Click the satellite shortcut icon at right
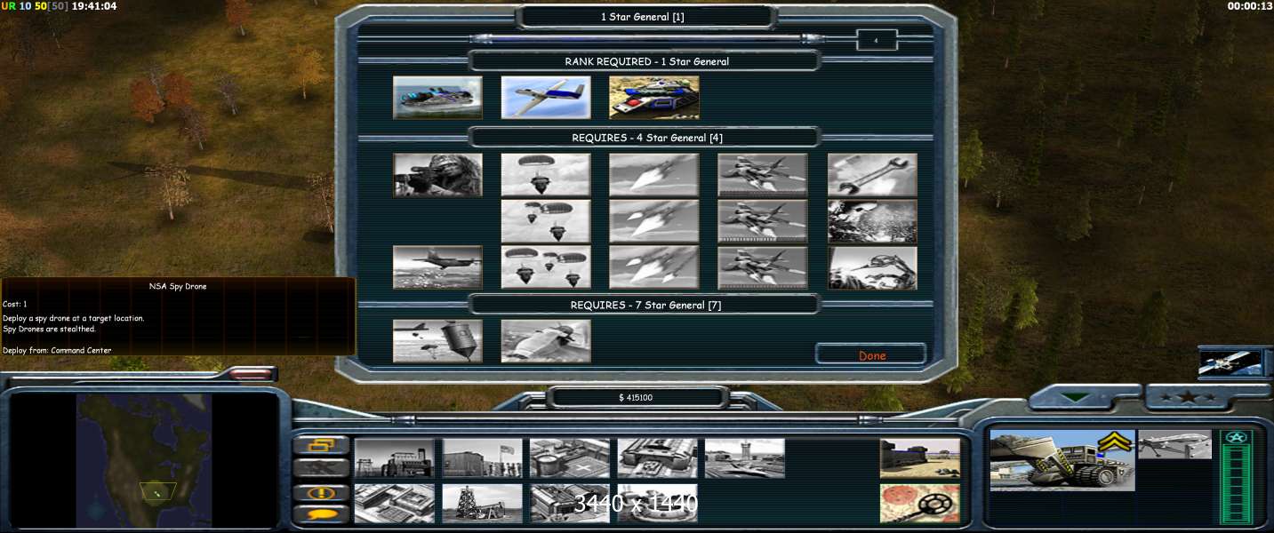Image resolution: width=1274 pixels, height=533 pixels. point(1230,362)
